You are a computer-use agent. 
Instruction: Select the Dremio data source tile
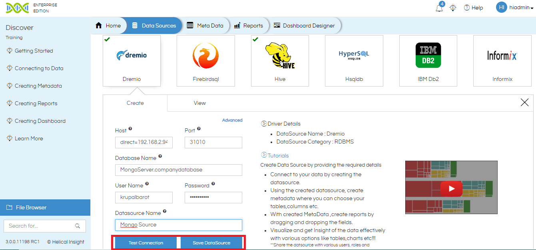point(132,61)
